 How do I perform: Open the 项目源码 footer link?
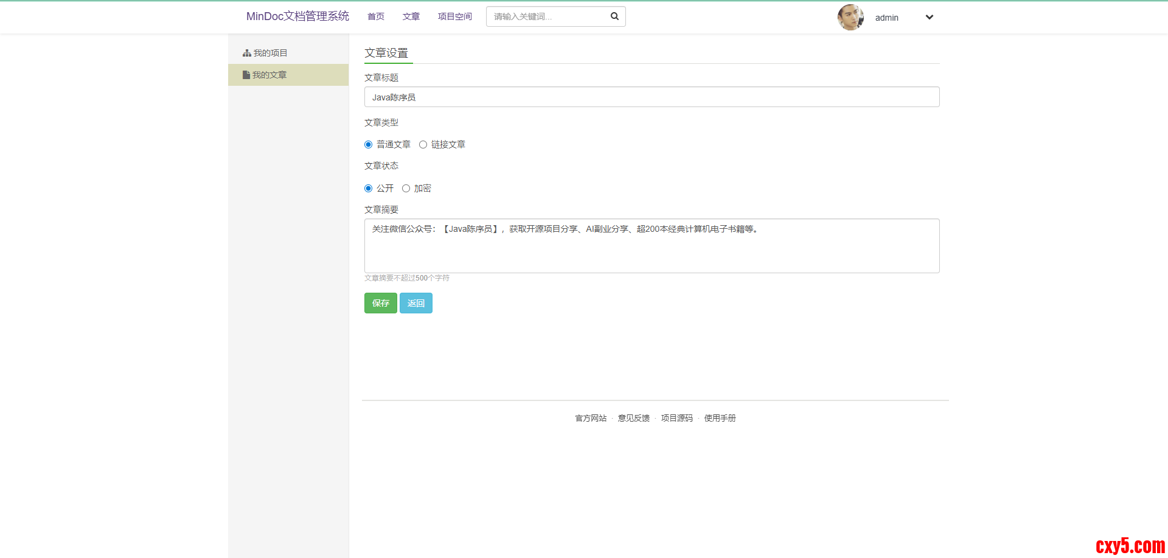click(x=676, y=418)
